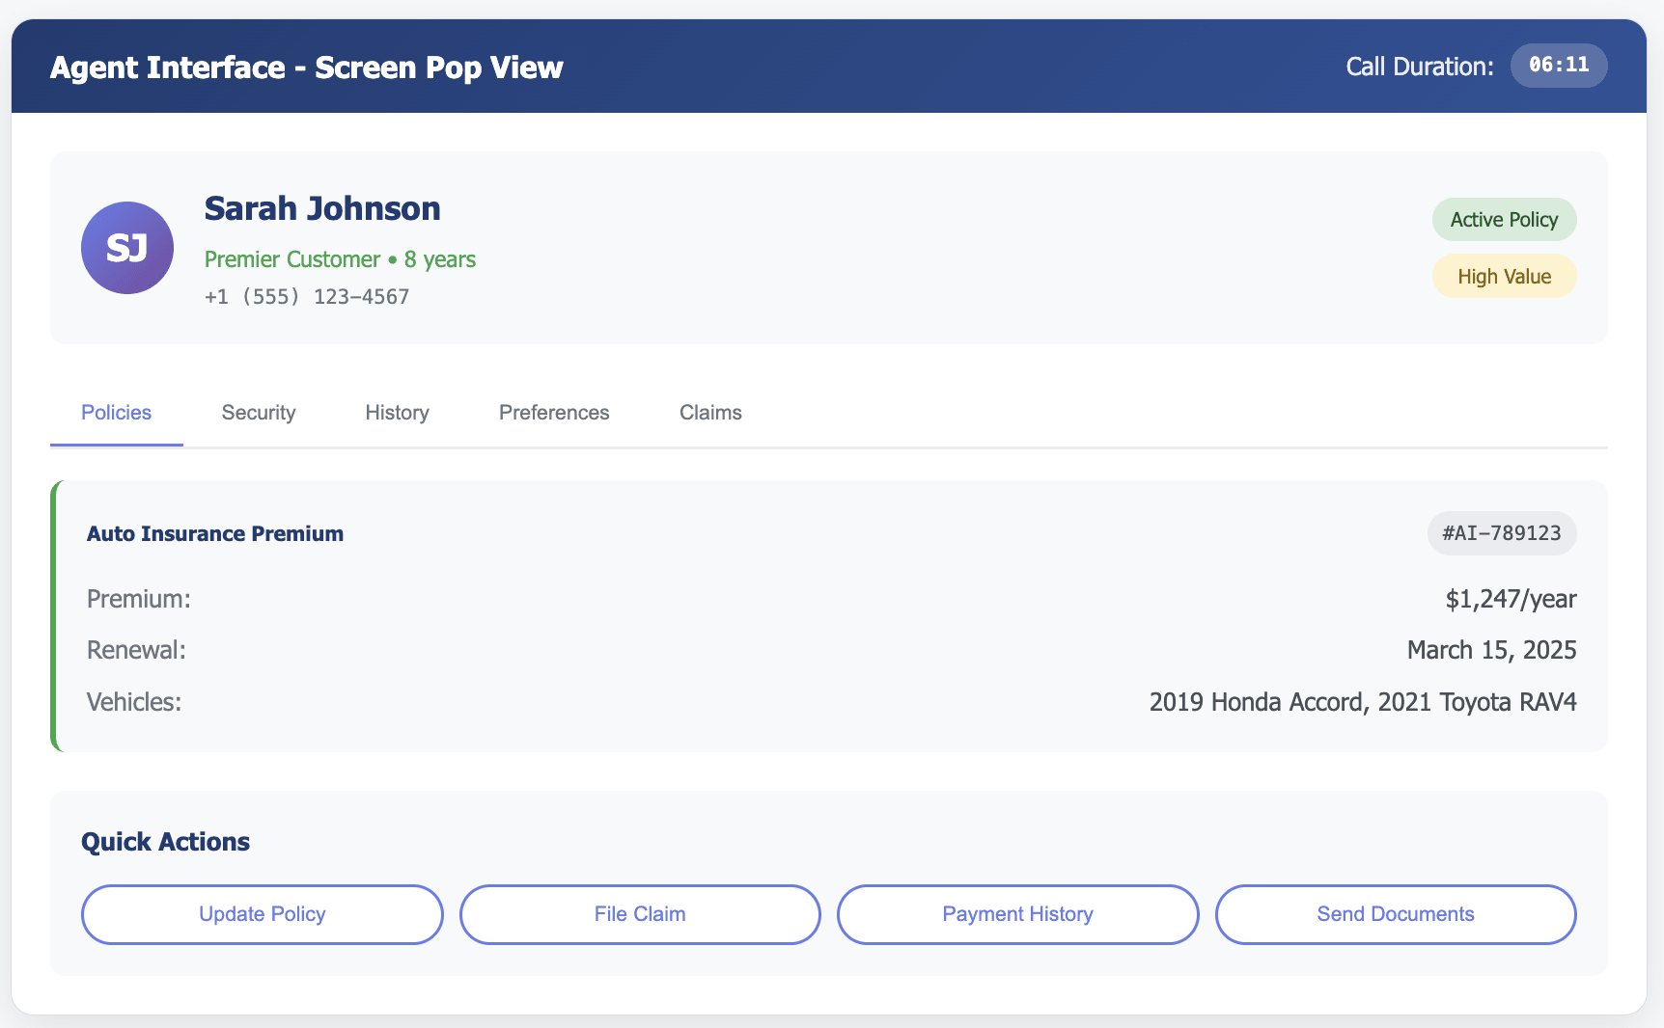
Task: Click vehicles value 2019 Honda Accord, 2021 Toyota RAV4
Action: pos(1363,702)
